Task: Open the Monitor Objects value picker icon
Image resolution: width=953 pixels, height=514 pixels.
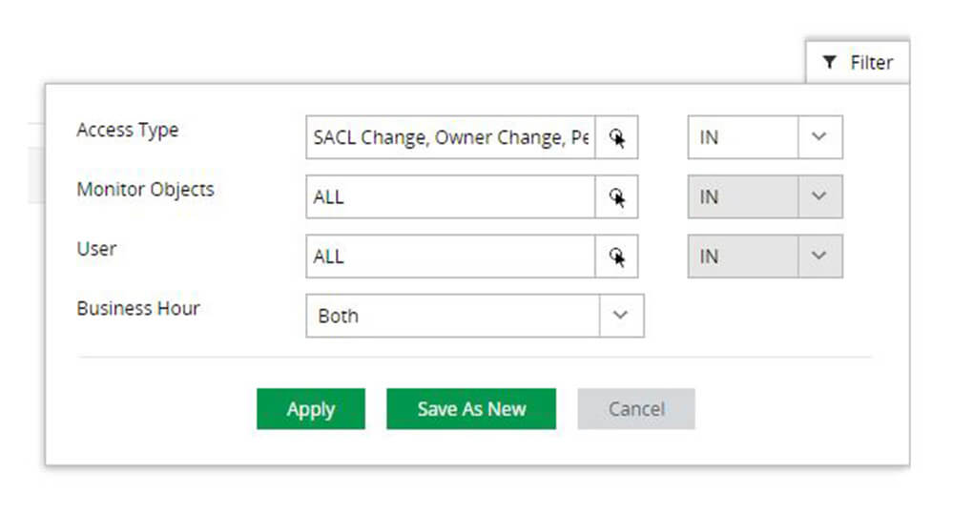Action: click(617, 197)
